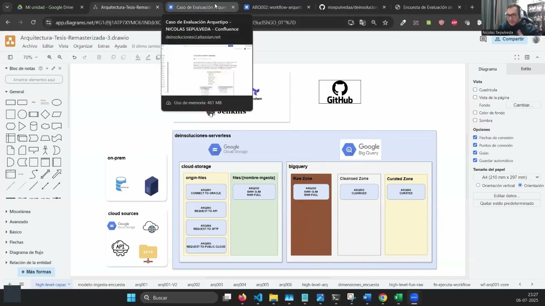
Task: Disable Puntos de conexión checkbox
Action: tap(475, 145)
